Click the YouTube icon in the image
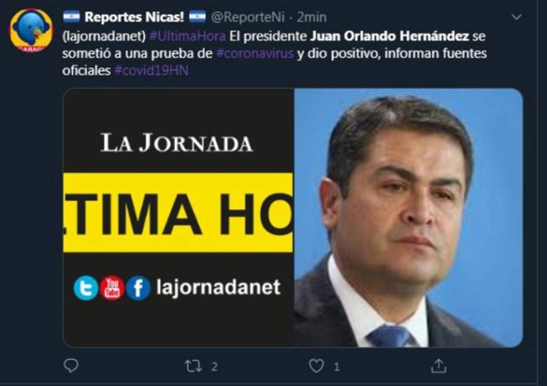This screenshot has width=547, height=386. coord(112,288)
